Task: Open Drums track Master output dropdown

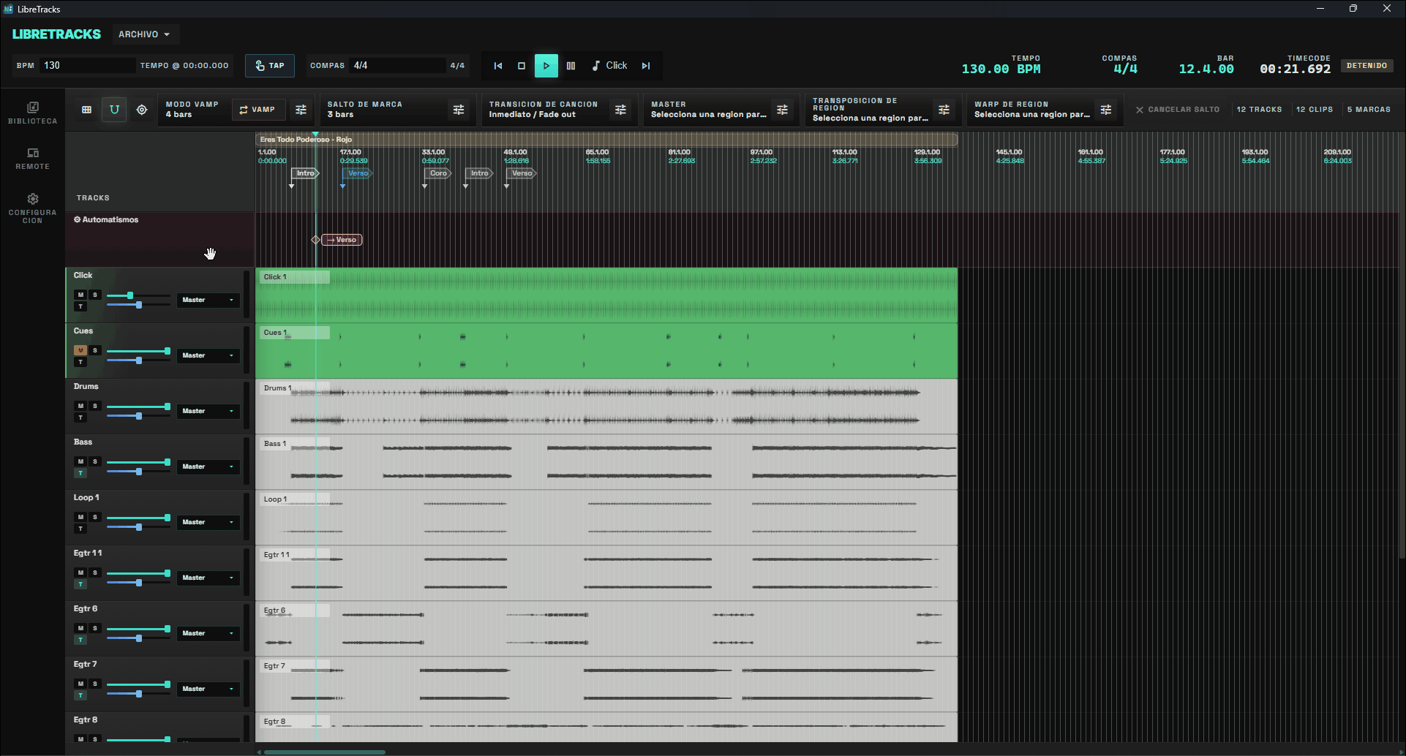Action: (208, 411)
